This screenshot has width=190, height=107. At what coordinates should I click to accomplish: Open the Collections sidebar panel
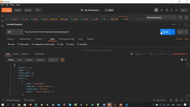click(2, 21)
